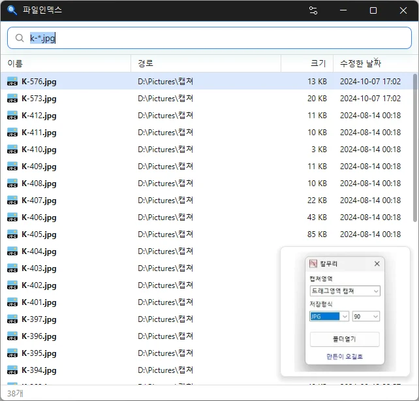Click the JPG icon of K-405.jpg

tap(12, 234)
